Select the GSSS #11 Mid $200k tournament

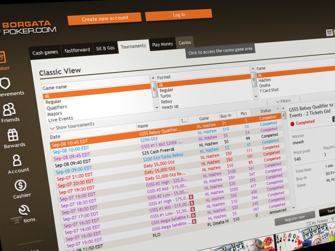[162, 145]
